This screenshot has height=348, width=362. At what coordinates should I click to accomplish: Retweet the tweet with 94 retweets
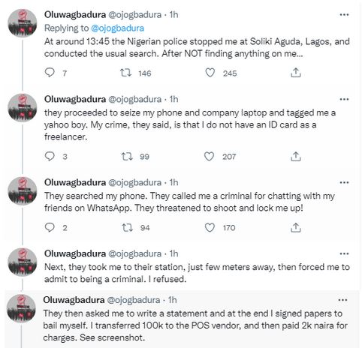click(x=127, y=228)
